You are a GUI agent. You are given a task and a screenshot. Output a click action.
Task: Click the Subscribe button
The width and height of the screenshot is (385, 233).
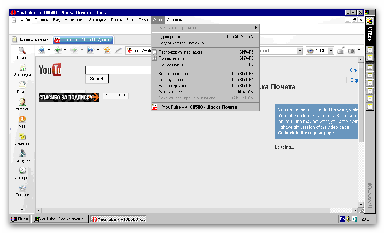[116, 95]
